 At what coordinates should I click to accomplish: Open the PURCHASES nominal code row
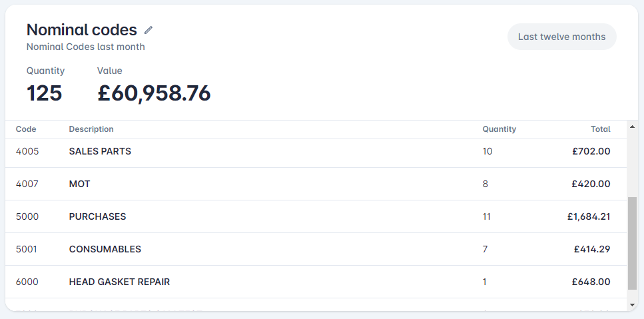(x=316, y=216)
